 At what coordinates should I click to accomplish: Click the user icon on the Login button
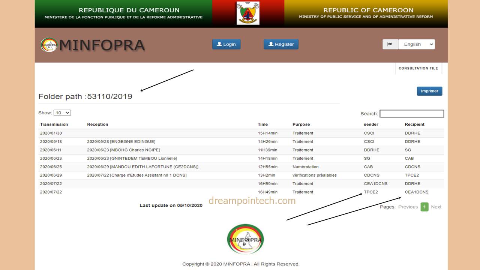(x=220, y=44)
